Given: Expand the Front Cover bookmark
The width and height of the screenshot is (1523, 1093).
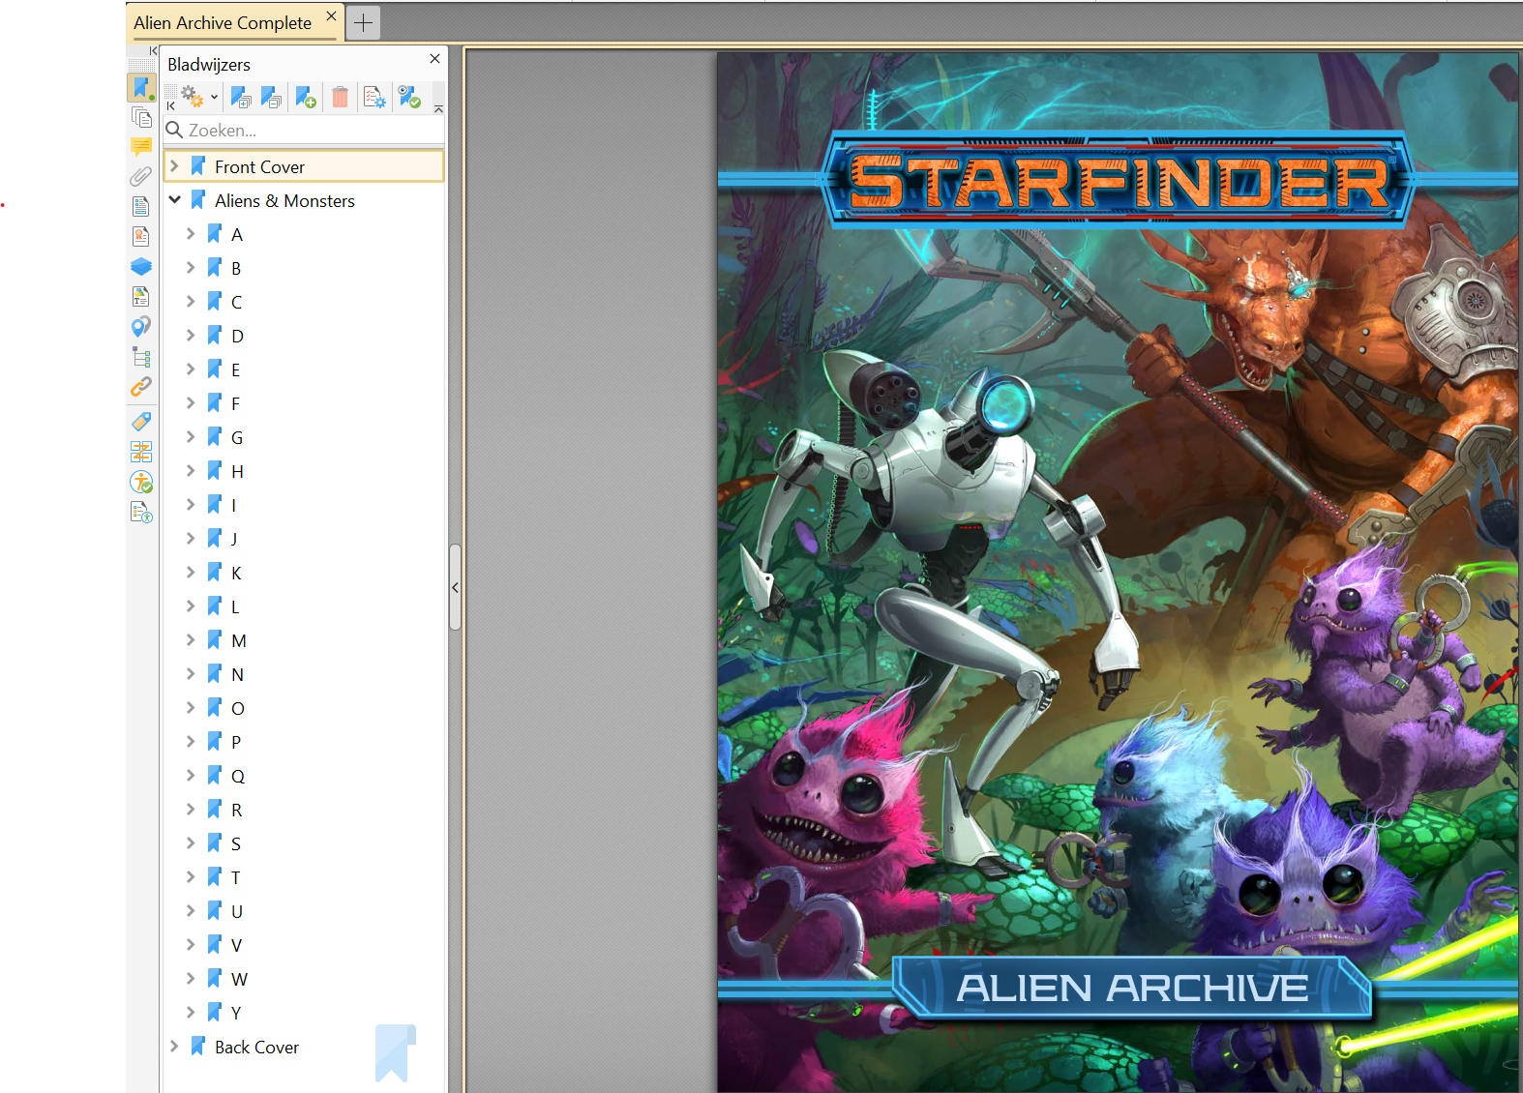Looking at the screenshot, I should click(175, 166).
